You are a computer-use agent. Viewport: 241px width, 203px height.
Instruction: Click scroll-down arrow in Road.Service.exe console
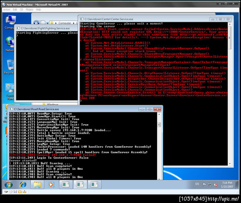point(159,178)
